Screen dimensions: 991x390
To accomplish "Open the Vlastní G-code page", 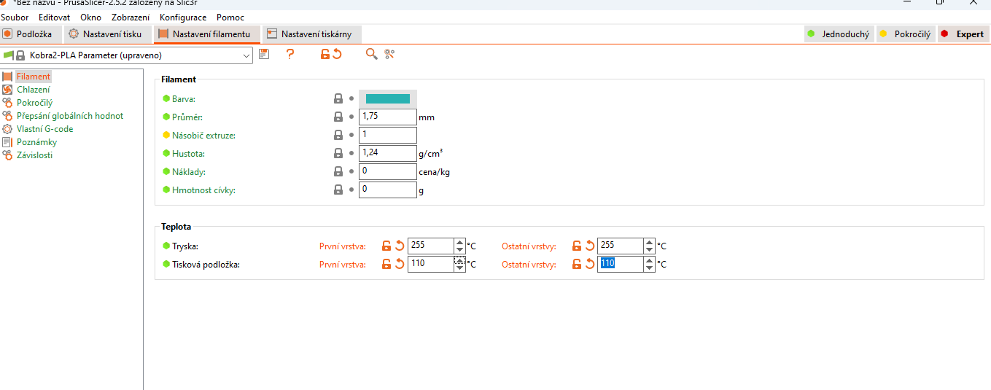I will coord(44,129).
